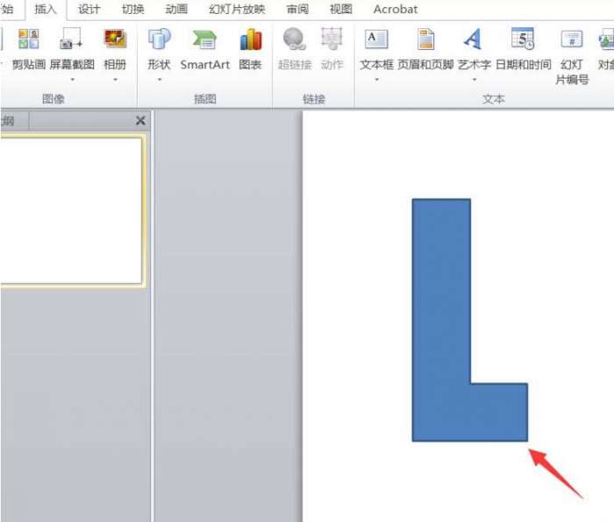This screenshot has width=614, height=522.
Task: Select the blue L-shaped shape
Action: 440,321
